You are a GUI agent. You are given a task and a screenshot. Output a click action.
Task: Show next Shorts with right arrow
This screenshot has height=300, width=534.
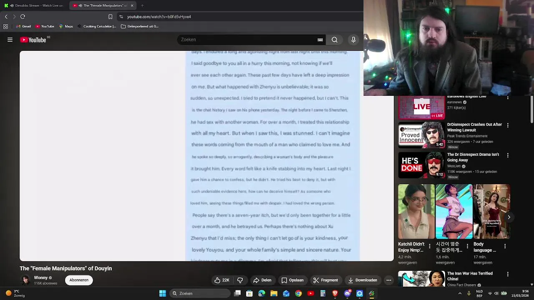click(x=509, y=217)
